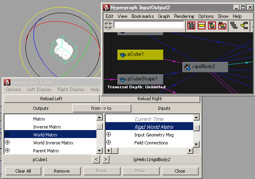Viewport: 255px width, 179px height.
Task: Expand World Matrix output attribute
Action: tap(7, 134)
